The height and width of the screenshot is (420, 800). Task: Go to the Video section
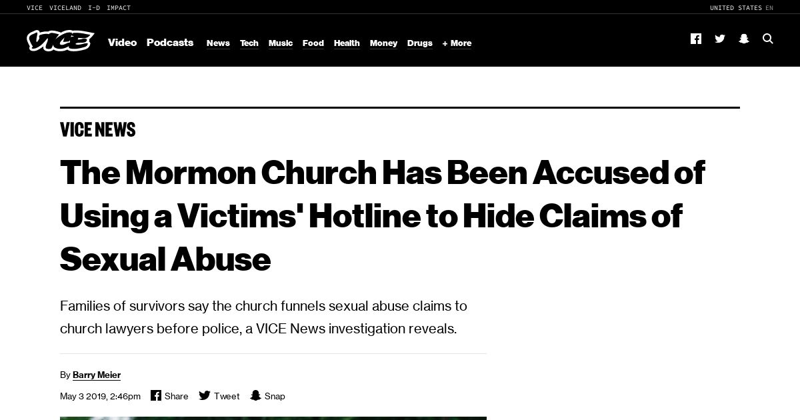122,43
